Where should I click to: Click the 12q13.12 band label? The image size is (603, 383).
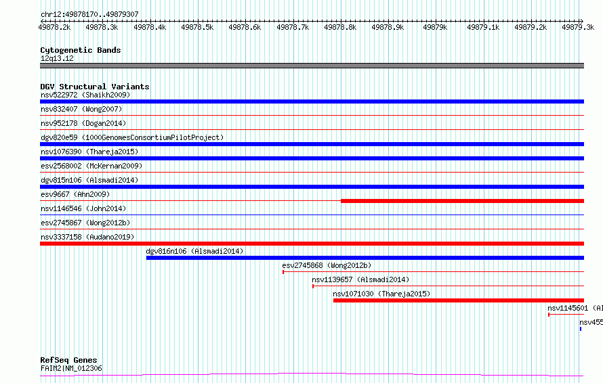(57, 58)
